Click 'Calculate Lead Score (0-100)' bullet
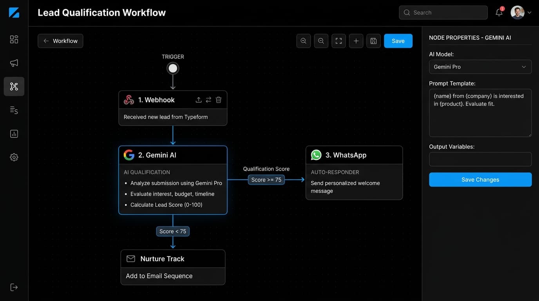Screen dimensions: 539x301 pyautogui.click(x=166, y=205)
